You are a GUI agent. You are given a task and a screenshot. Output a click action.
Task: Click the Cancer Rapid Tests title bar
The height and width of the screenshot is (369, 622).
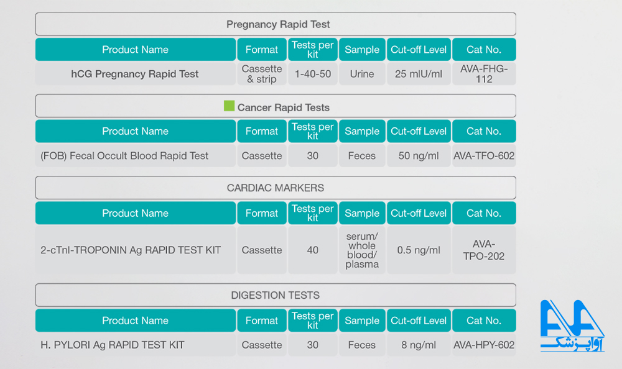(276, 106)
